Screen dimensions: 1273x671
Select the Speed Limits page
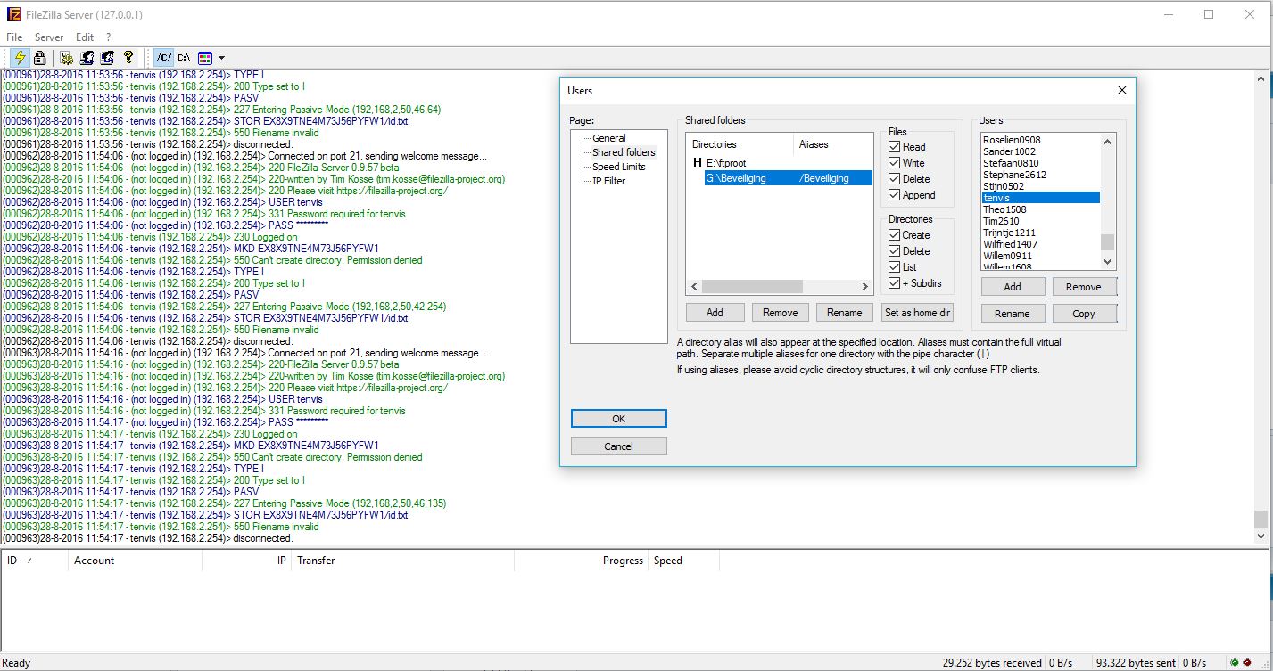[619, 167]
